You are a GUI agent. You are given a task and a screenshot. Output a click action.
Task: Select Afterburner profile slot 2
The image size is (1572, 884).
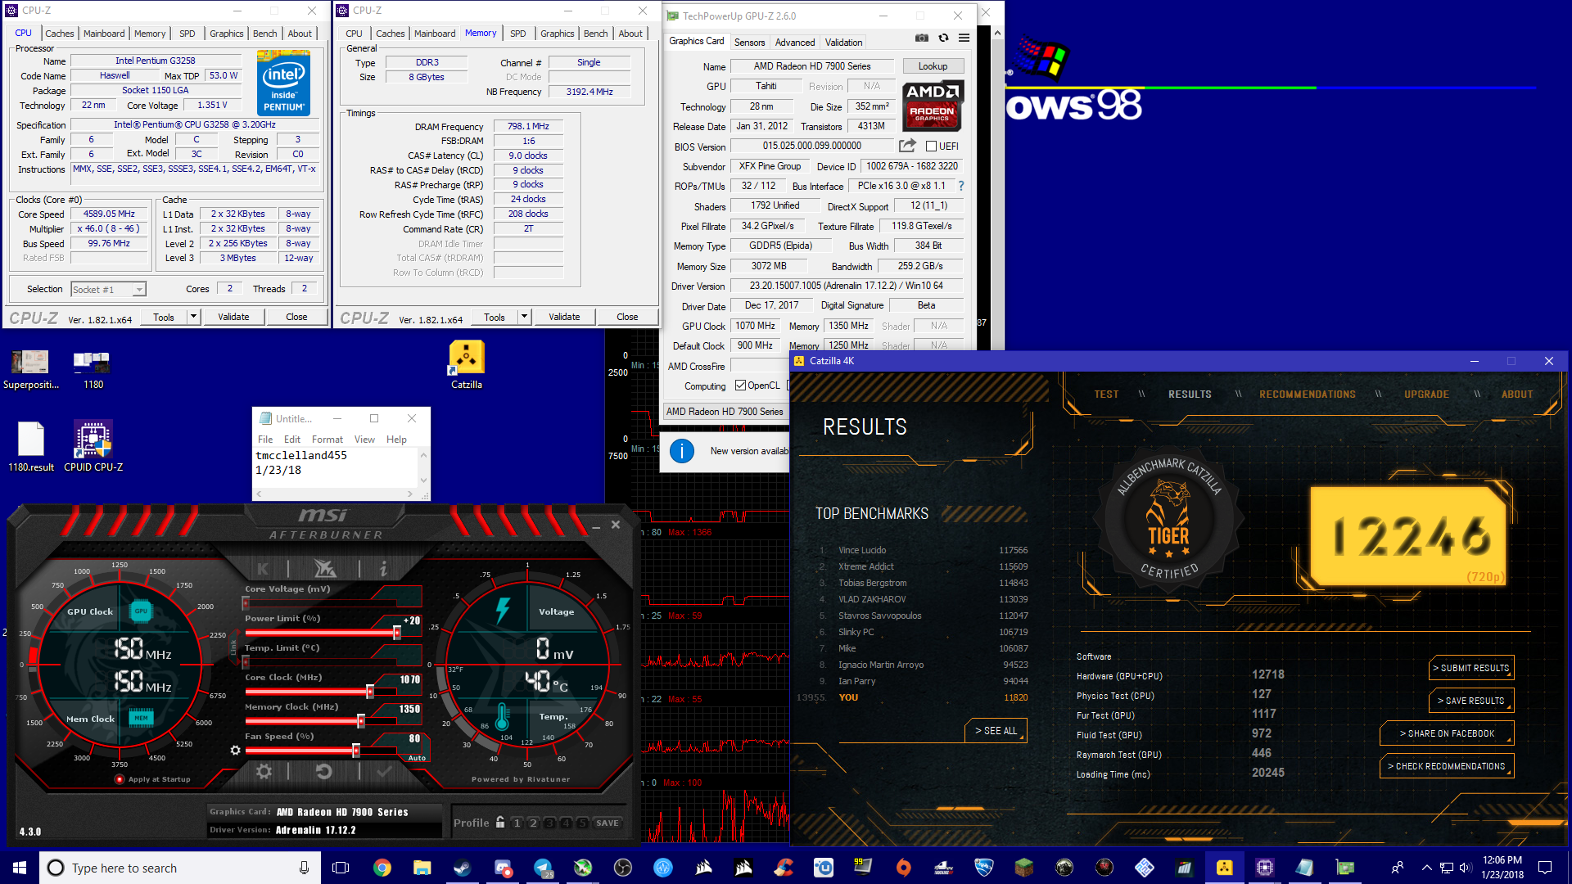click(x=533, y=823)
